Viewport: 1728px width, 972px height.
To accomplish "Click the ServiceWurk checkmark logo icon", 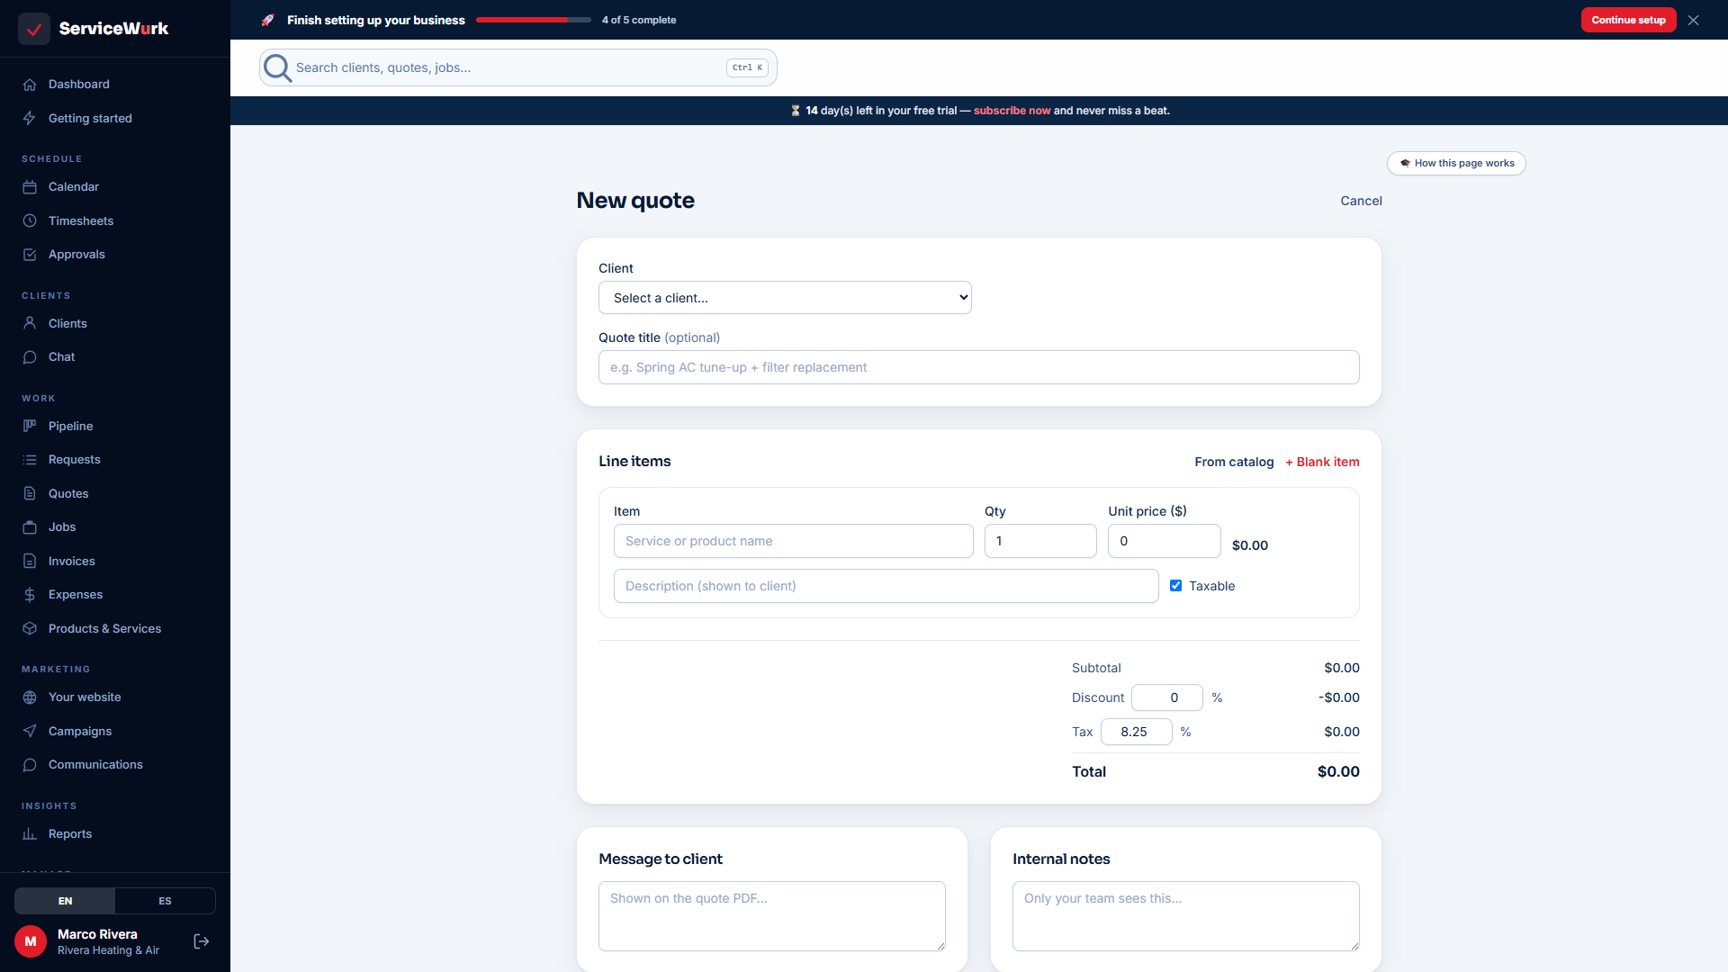I will (34, 29).
